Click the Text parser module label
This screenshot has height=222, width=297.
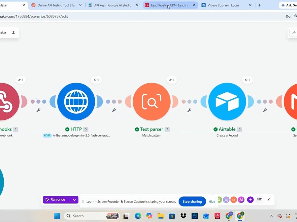click(x=151, y=129)
